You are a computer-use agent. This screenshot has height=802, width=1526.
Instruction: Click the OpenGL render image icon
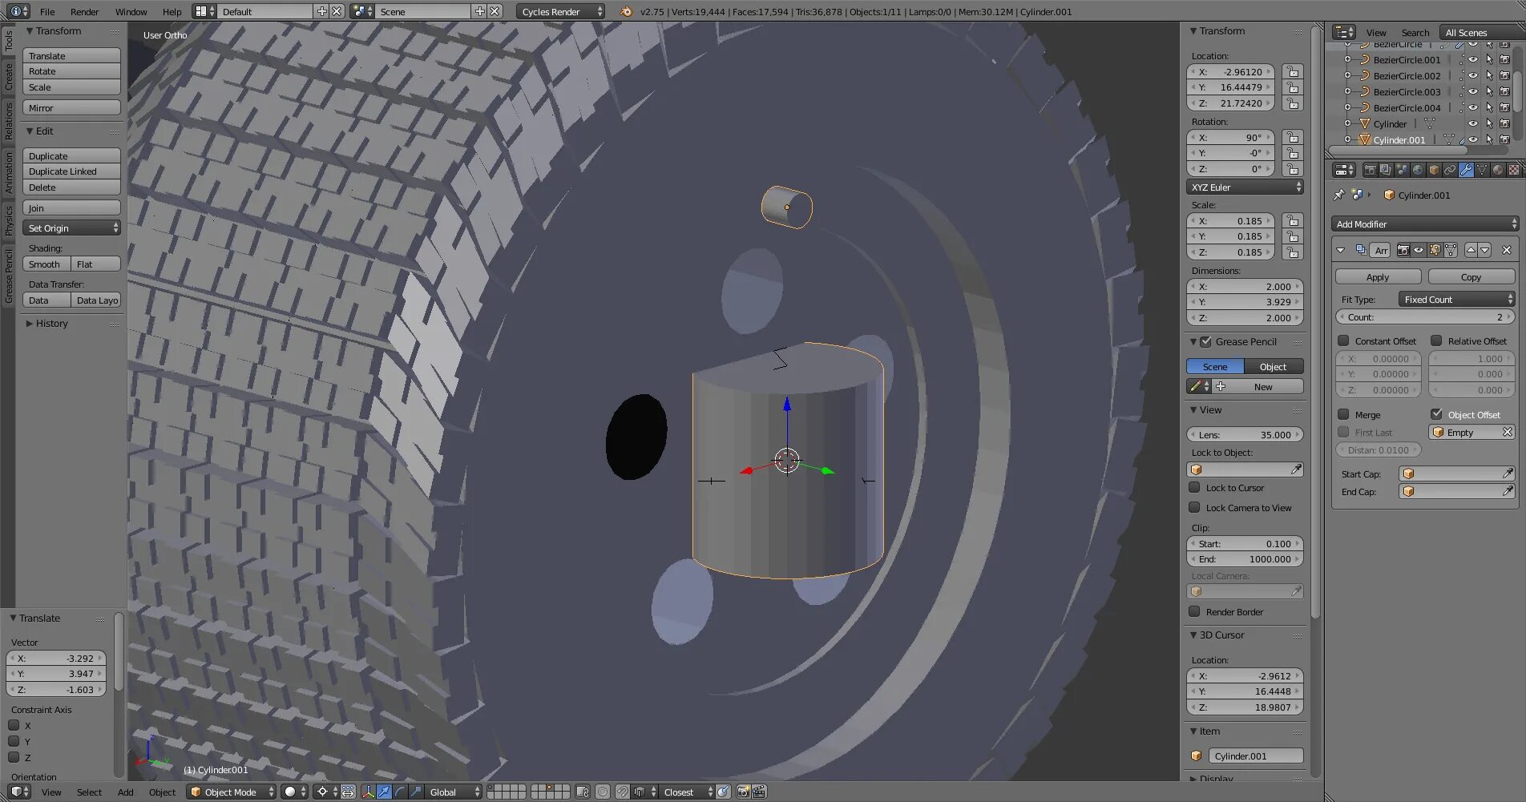click(x=743, y=792)
